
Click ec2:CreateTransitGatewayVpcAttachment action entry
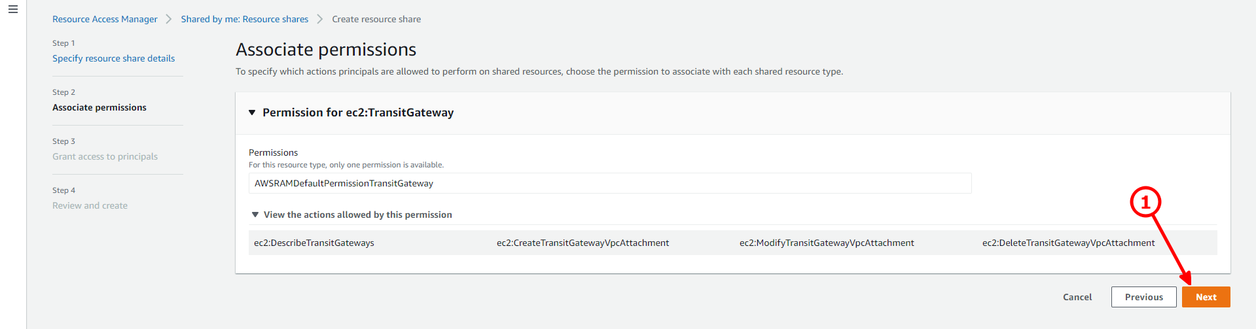(583, 243)
